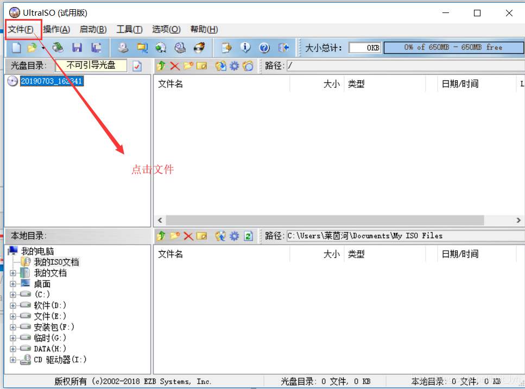Expand the 文件(E:) drive node
The width and height of the screenshot is (525, 389).
13,316
